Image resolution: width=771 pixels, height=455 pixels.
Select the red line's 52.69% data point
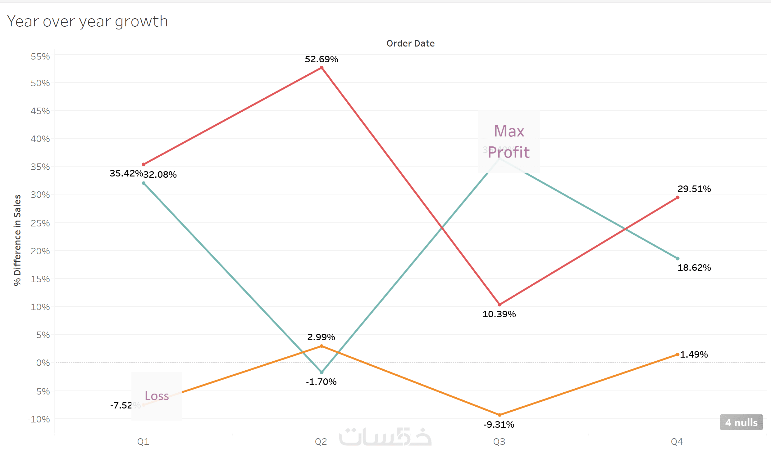322,68
